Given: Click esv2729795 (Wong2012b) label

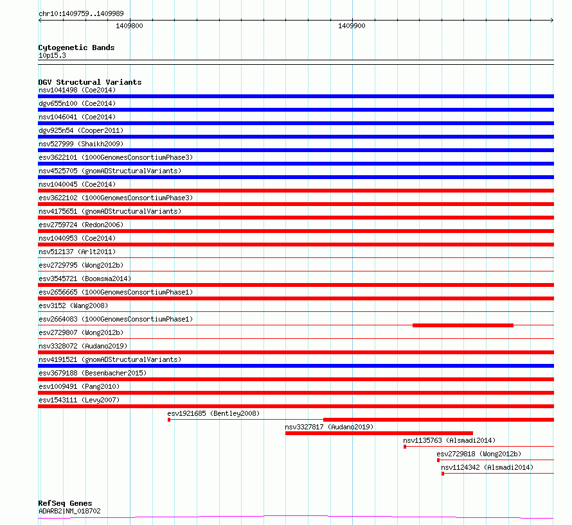Looking at the screenshot, I should click(x=81, y=265).
